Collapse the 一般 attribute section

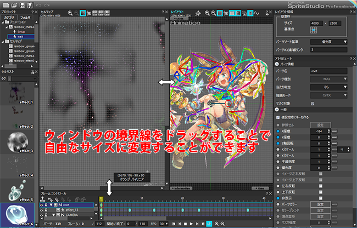click(x=277, y=110)
